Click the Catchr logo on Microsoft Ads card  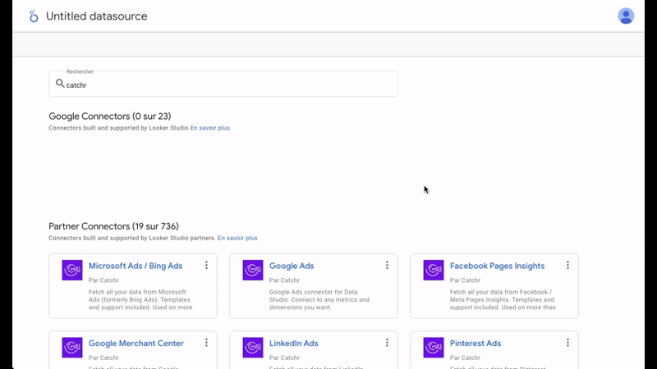[72, 270]
